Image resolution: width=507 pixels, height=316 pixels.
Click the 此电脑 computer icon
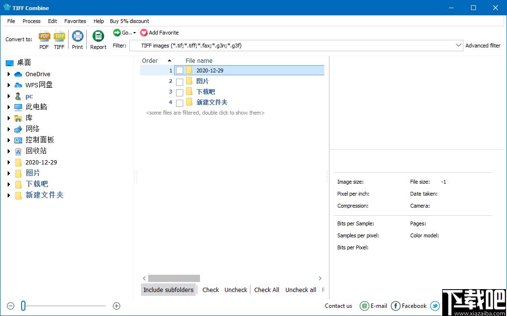[18, 107]
